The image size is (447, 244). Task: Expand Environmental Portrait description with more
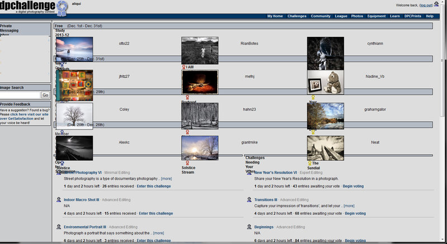159,233
